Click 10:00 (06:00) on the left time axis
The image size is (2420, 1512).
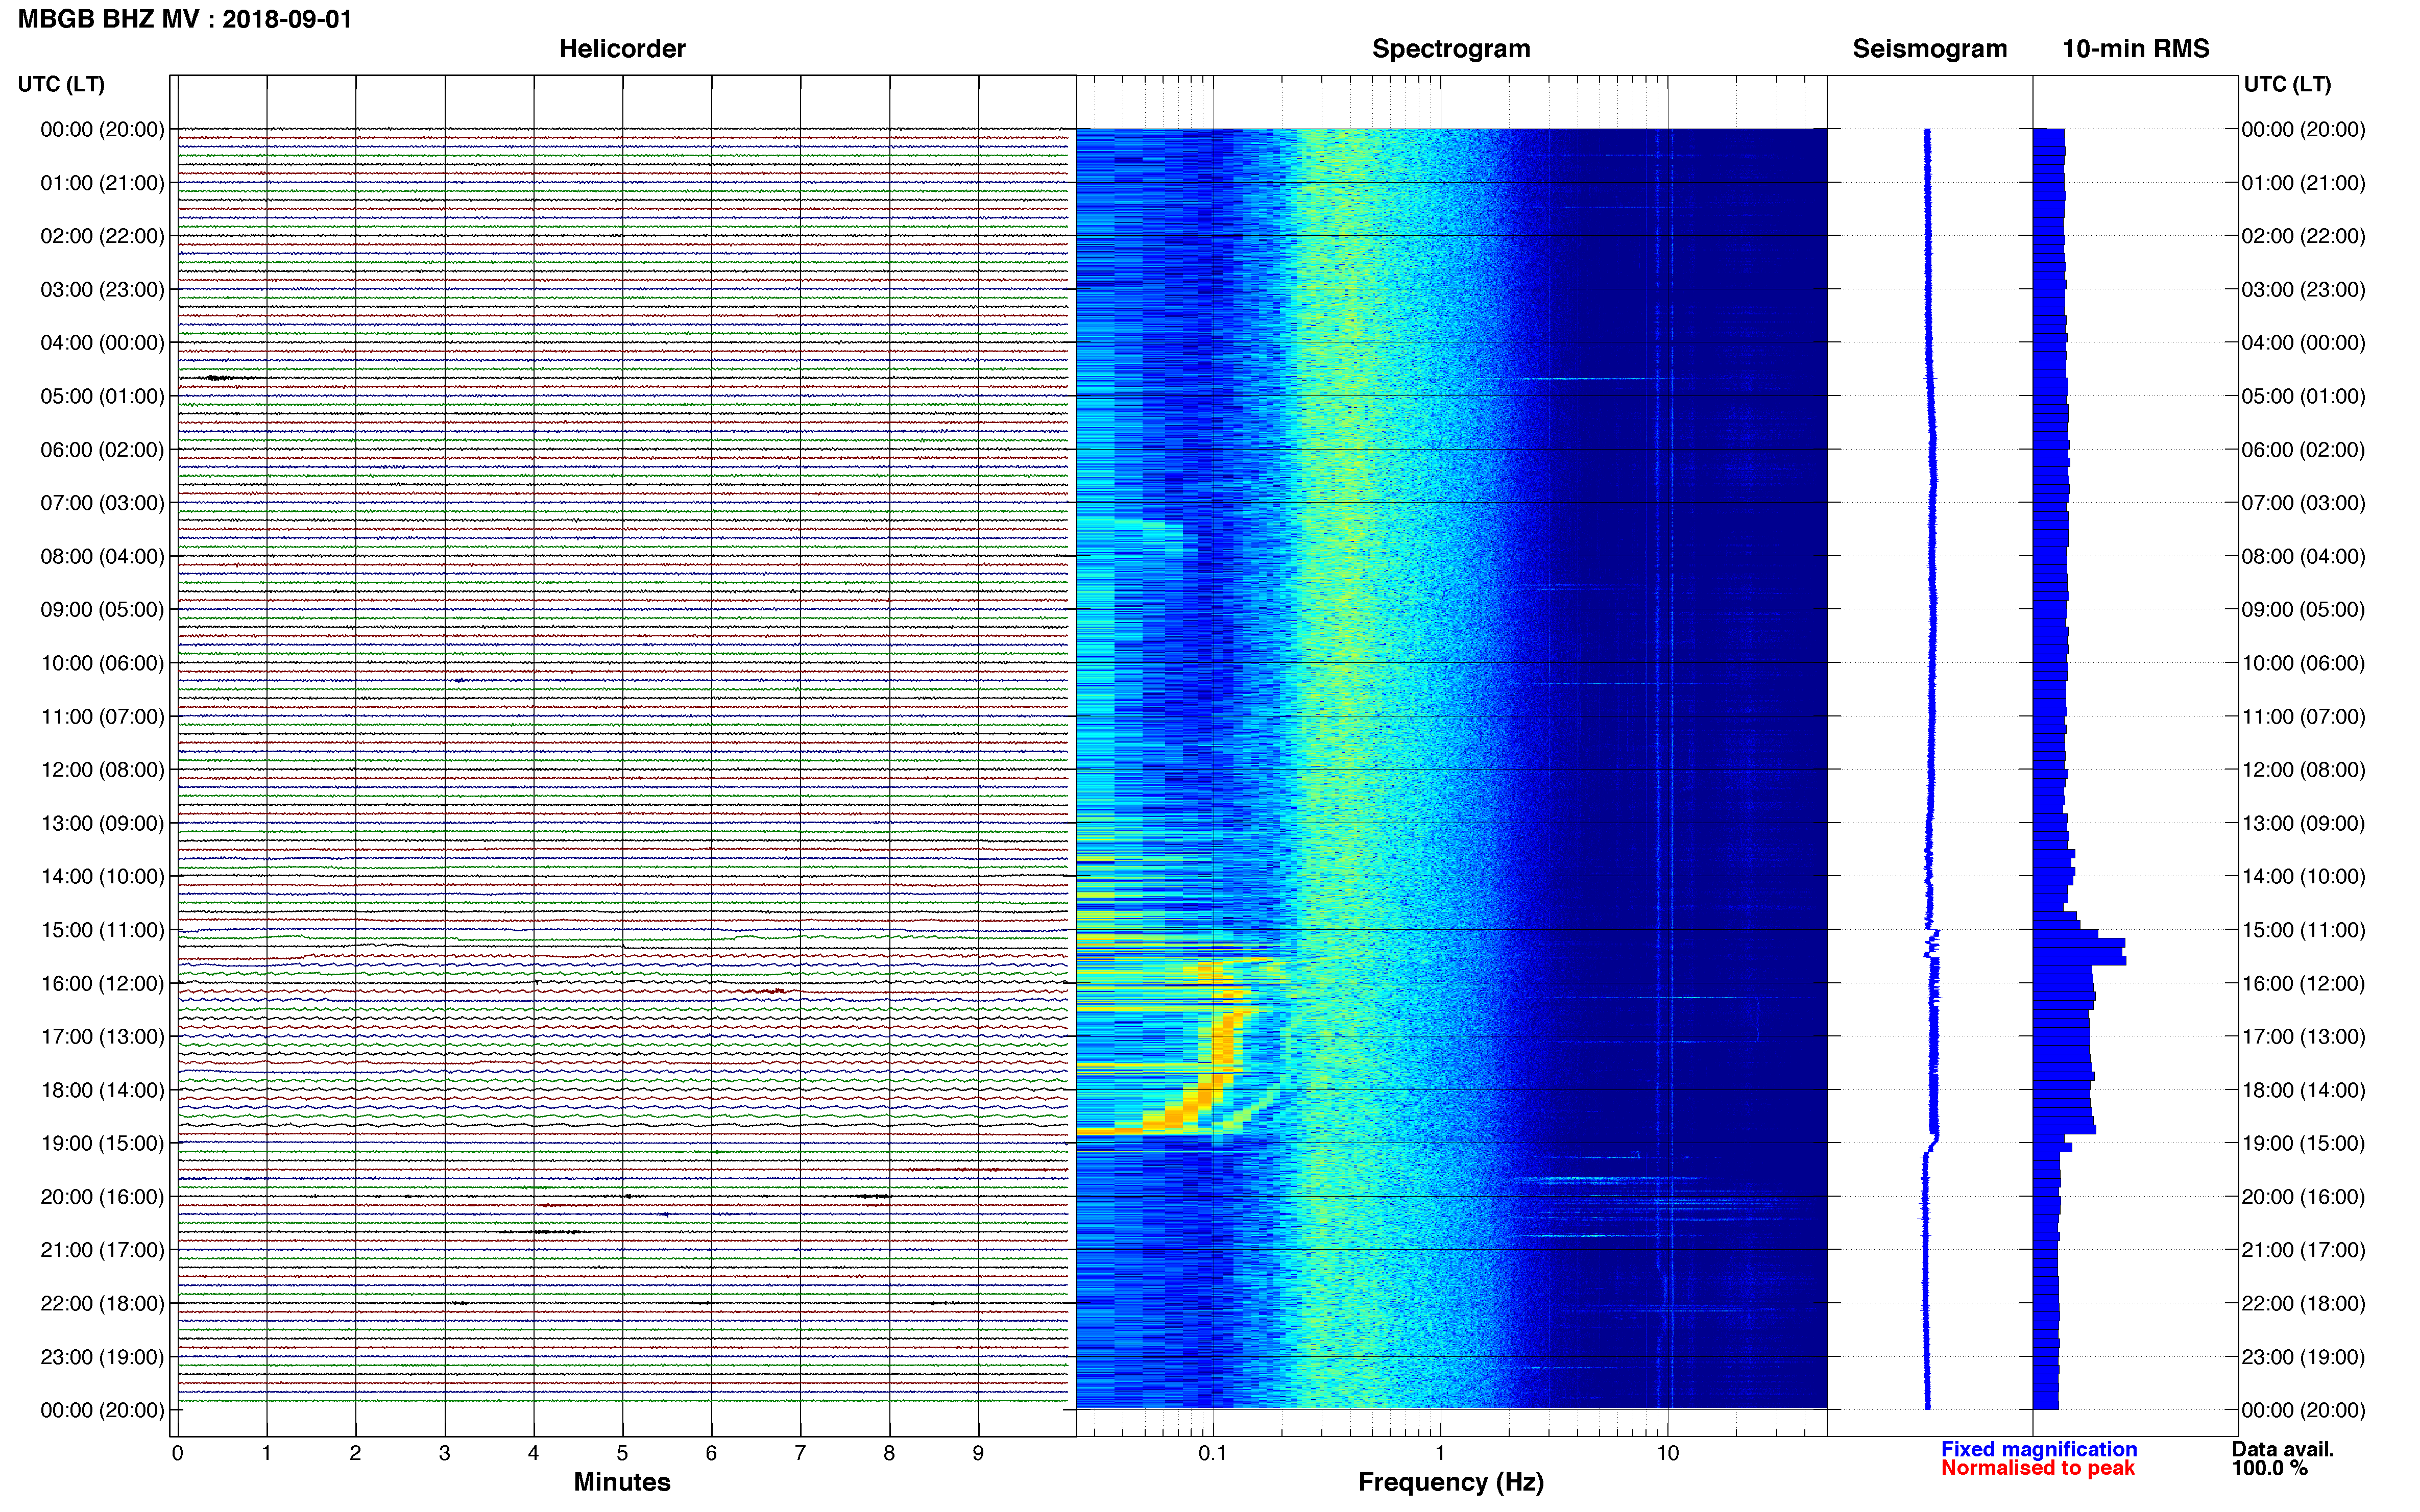point(102,663)
